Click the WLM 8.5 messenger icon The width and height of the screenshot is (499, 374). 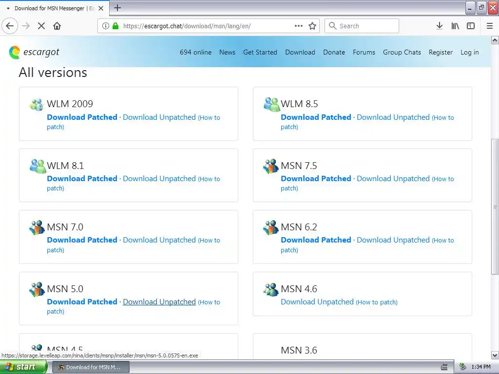click(271, 104)
